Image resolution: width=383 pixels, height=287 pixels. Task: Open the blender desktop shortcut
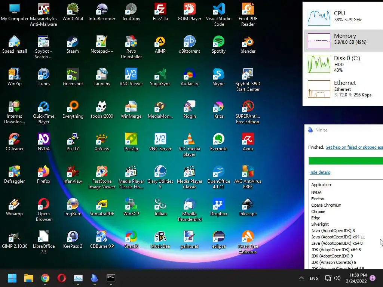coord(248,45)
